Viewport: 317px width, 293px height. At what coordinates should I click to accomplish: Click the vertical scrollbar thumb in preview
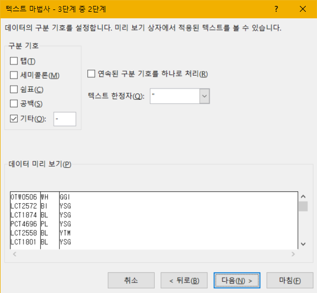point(303,206)
